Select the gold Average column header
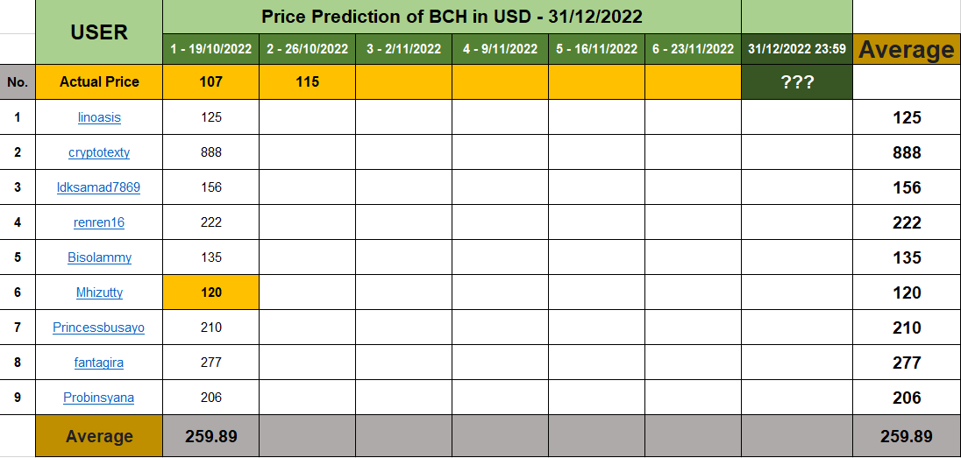Image resolution: width=961 pixels, height=458 pixels. [x=907, y=49]
